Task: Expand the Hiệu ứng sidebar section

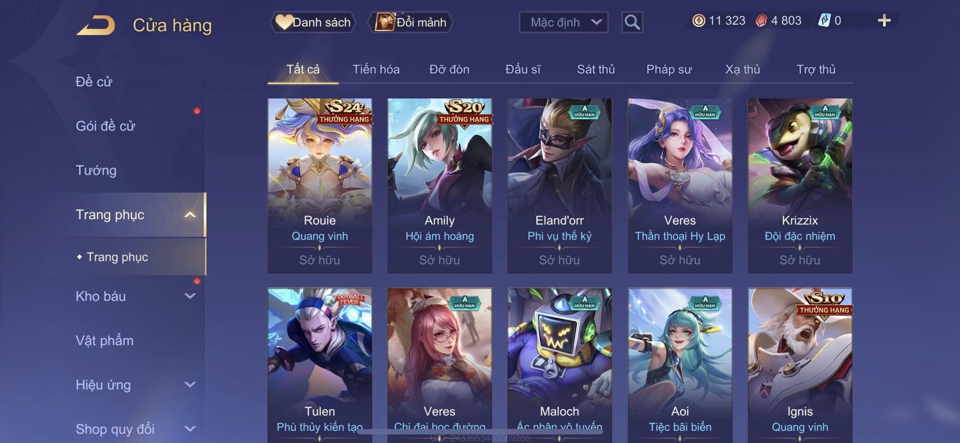Action: pos(190,385)
